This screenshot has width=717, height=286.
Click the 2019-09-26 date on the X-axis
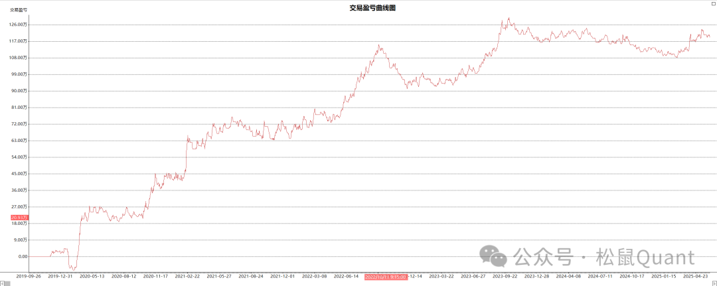click(28, 276)
